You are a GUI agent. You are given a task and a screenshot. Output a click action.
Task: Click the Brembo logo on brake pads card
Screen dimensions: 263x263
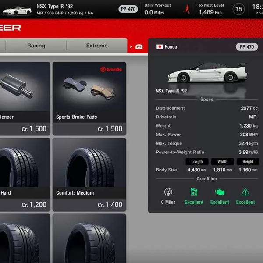(x=111, y=69)
